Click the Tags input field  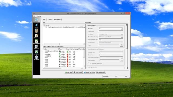tap(109, 45)
